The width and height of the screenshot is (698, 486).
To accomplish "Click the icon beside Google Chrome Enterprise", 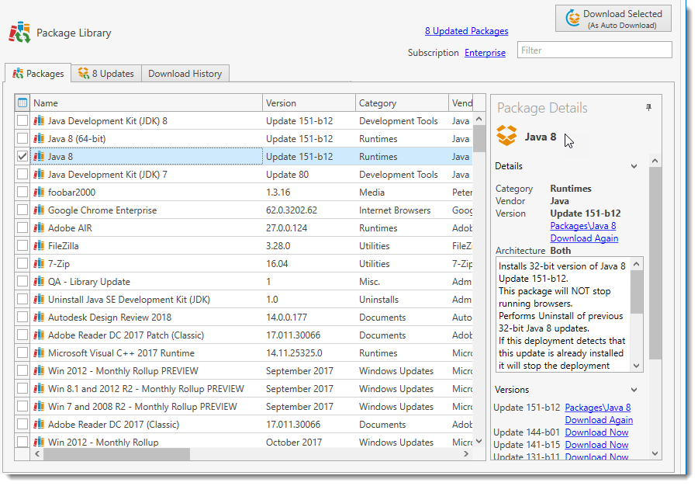I will click(x=39, y=210).
